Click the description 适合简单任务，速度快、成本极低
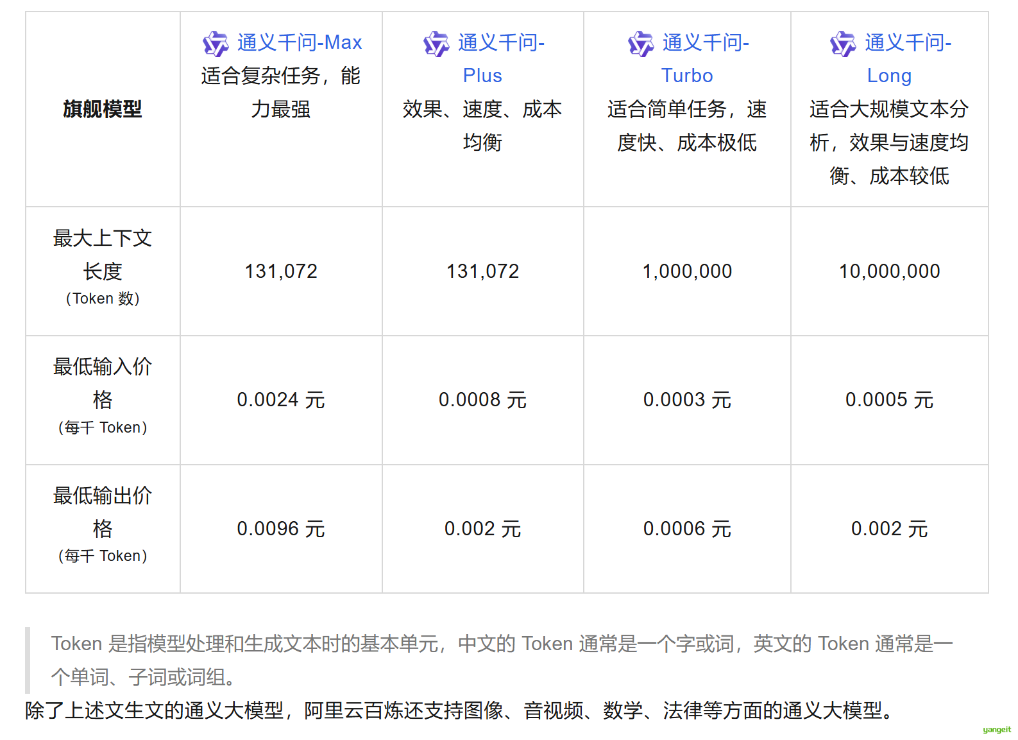 tap(687, 126)
